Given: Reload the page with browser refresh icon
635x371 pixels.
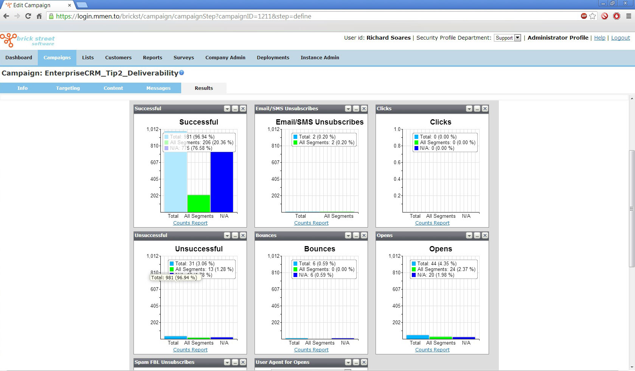Looking at the screenshot, I should (x=28, y=16).
